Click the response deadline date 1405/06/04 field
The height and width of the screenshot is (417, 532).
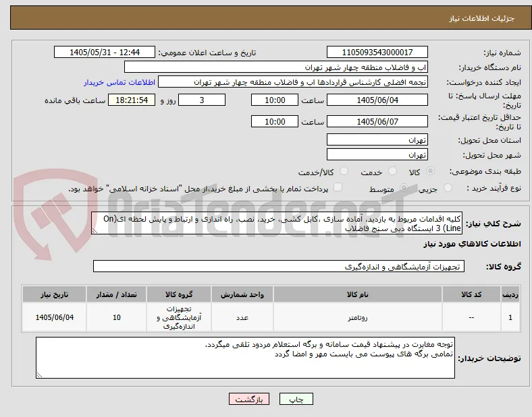(377, 100)
